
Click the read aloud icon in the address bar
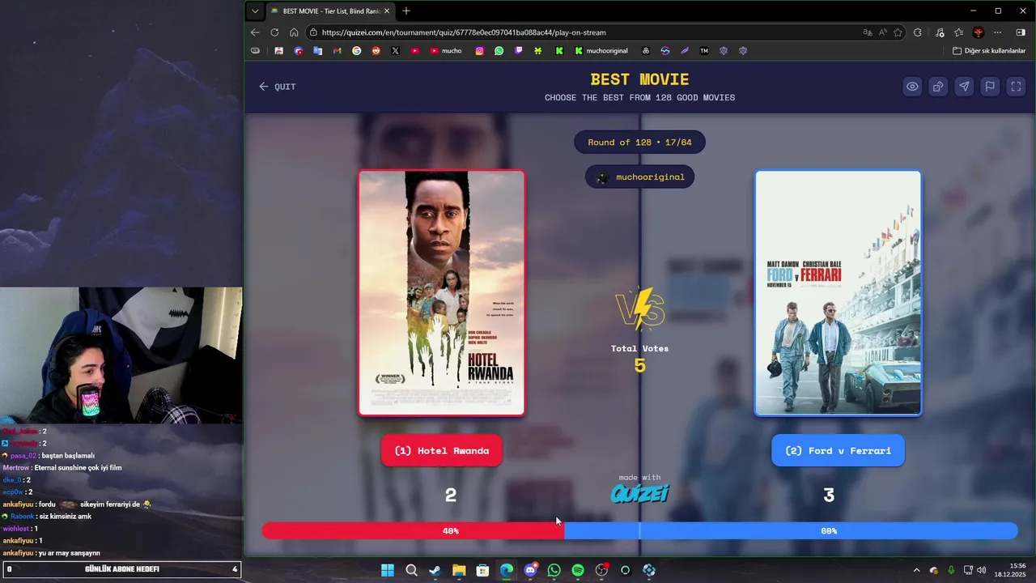click(x=883, y=32)
